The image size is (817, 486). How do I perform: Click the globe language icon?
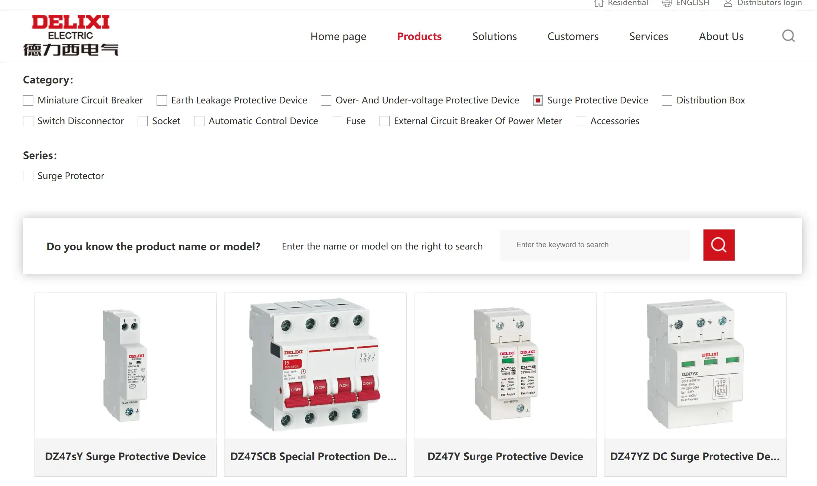[x=667, y=3]
